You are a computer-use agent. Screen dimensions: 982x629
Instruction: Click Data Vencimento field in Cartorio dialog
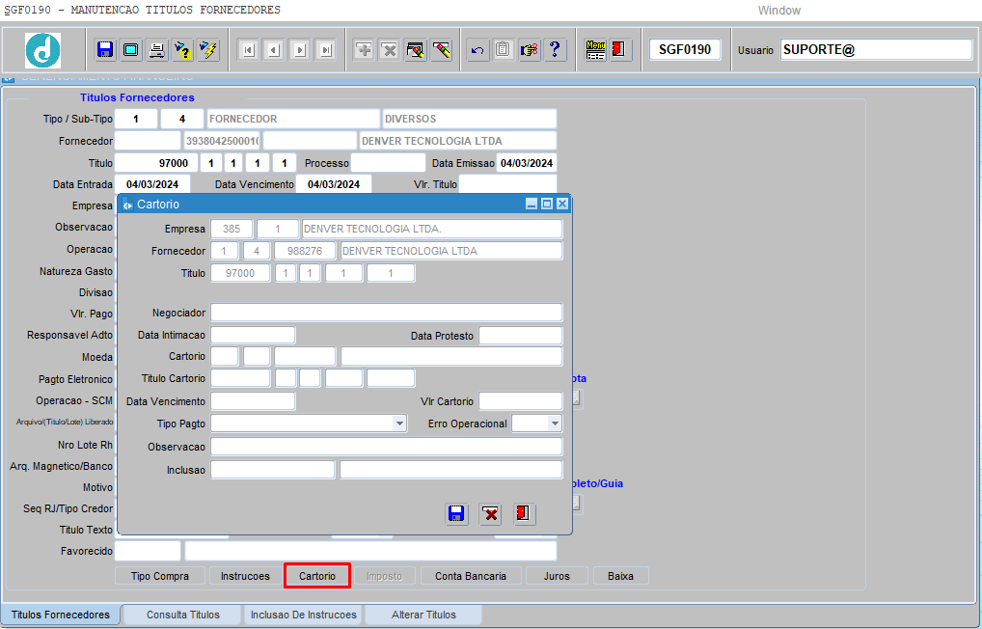(253, 401)
